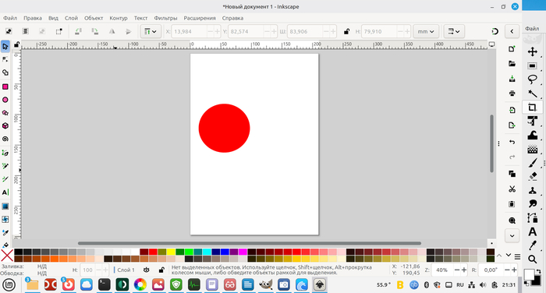Duplicate selected objects icon
This screenshot has height=293, width=546.
click(512, 174)
